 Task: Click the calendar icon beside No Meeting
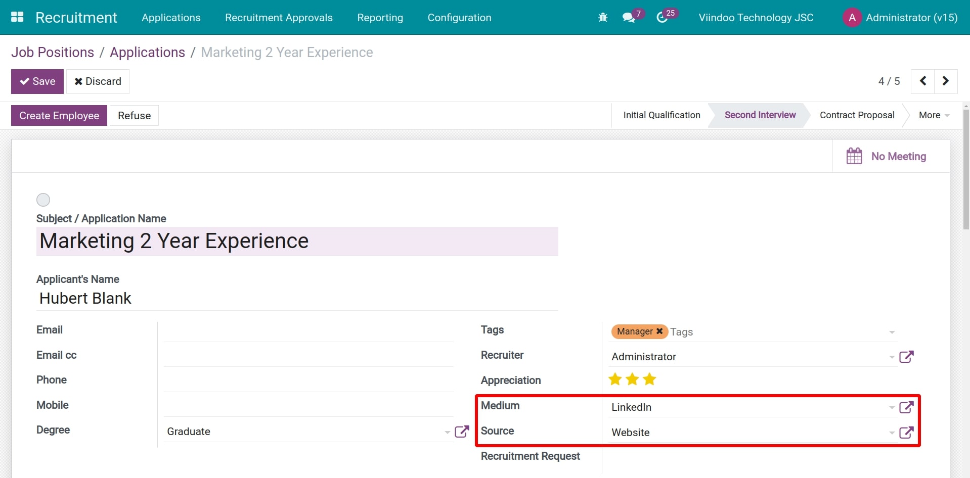coord(854,156)
